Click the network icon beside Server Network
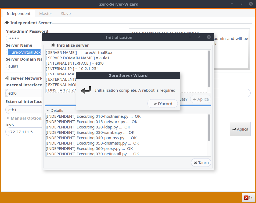Image resolution: width=256 pixels, height=203 pixels. 7,78
